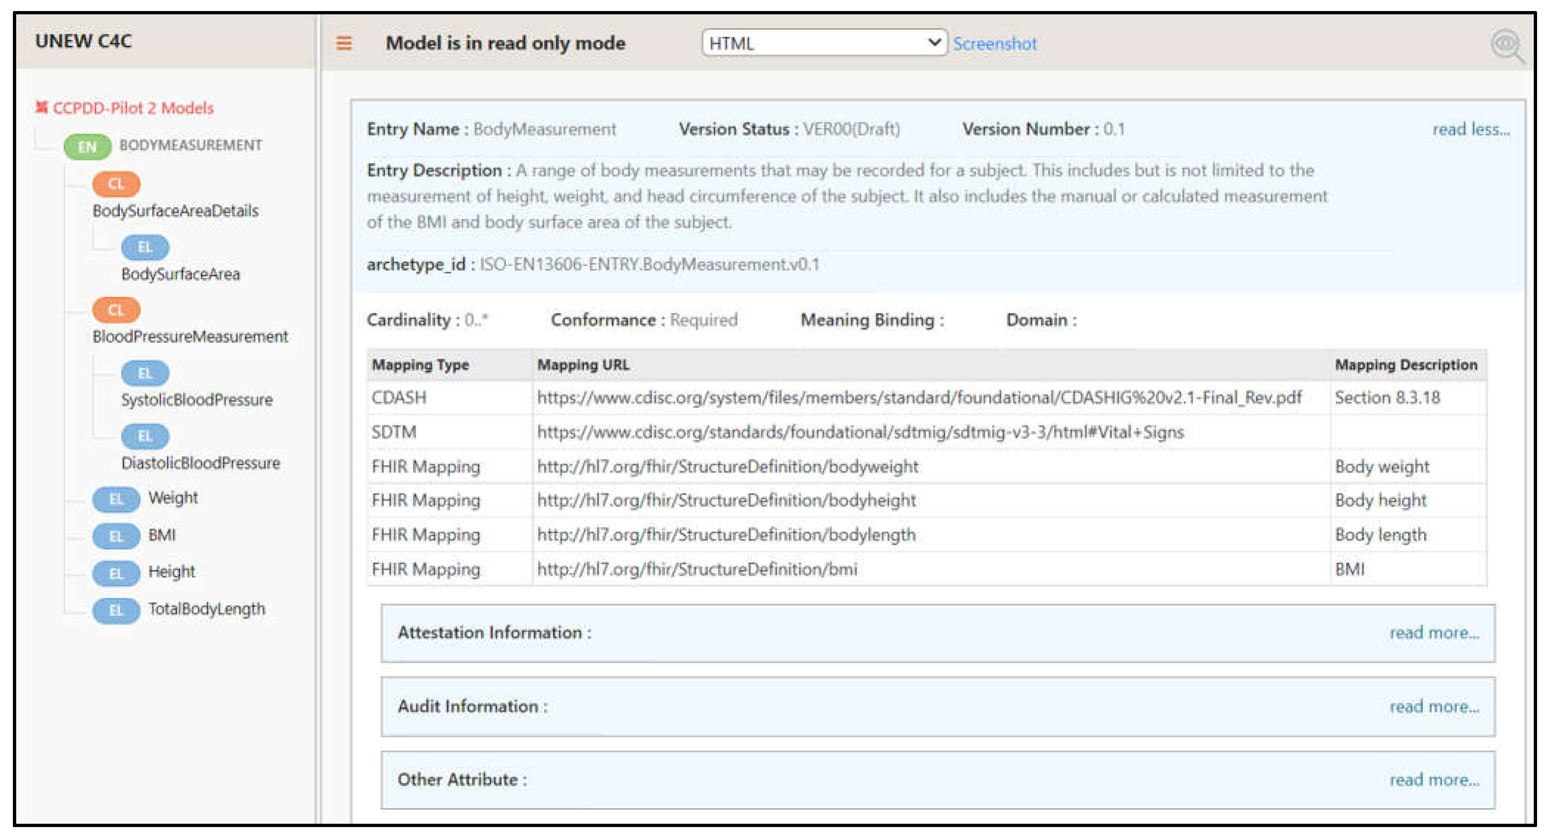This screenshot has height=837, width=1547.
Task: Click the orange hamburger menu icon
Action: click(344, 43)
